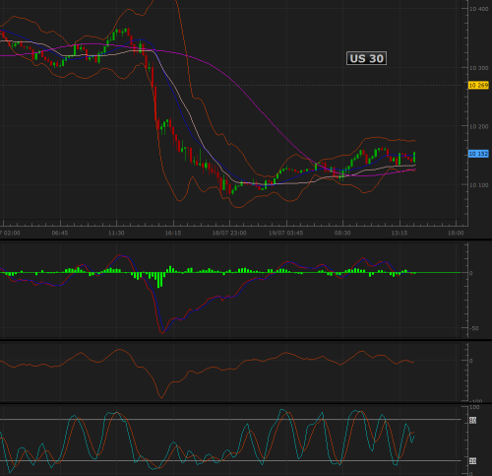The height and width of the screenshot is (476, 492).
Task: Click the US 30 instrument label
Action: [x=366, y=58]
